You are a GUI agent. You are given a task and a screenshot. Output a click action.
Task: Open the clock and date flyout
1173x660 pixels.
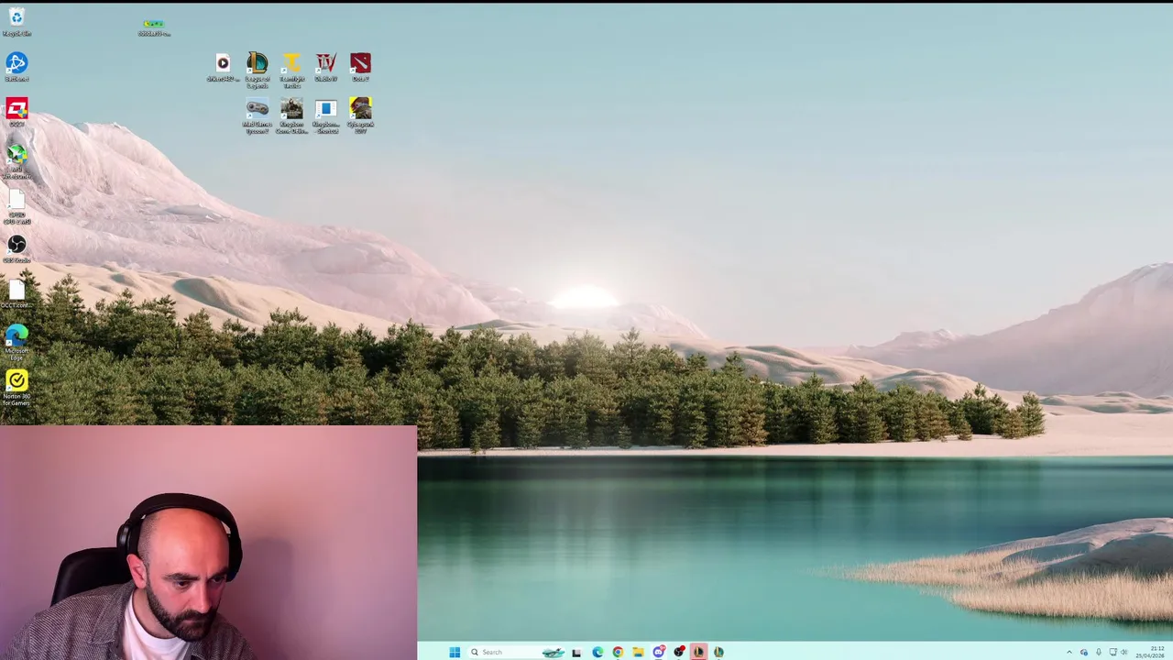coord(1151,652)
